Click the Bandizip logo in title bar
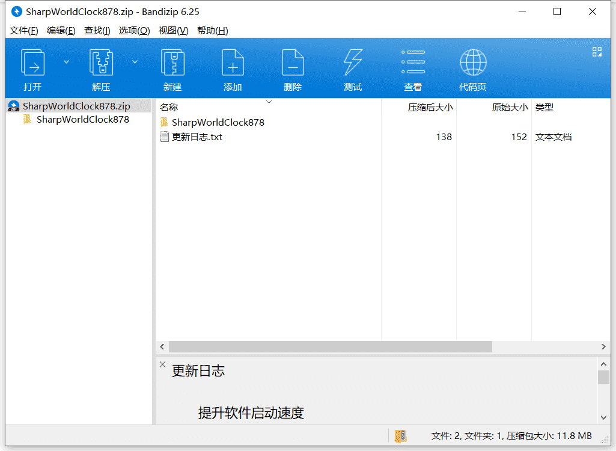Viewport: 616px width, 451px height. click(x=16, y=12)
